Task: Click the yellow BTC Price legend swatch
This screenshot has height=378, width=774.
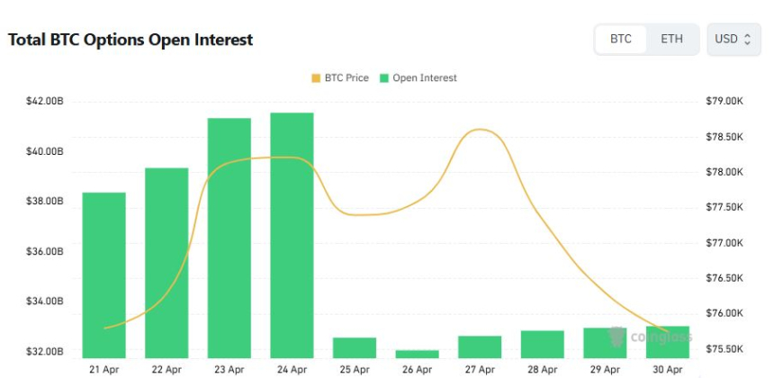Action: [x=316, y=78]
